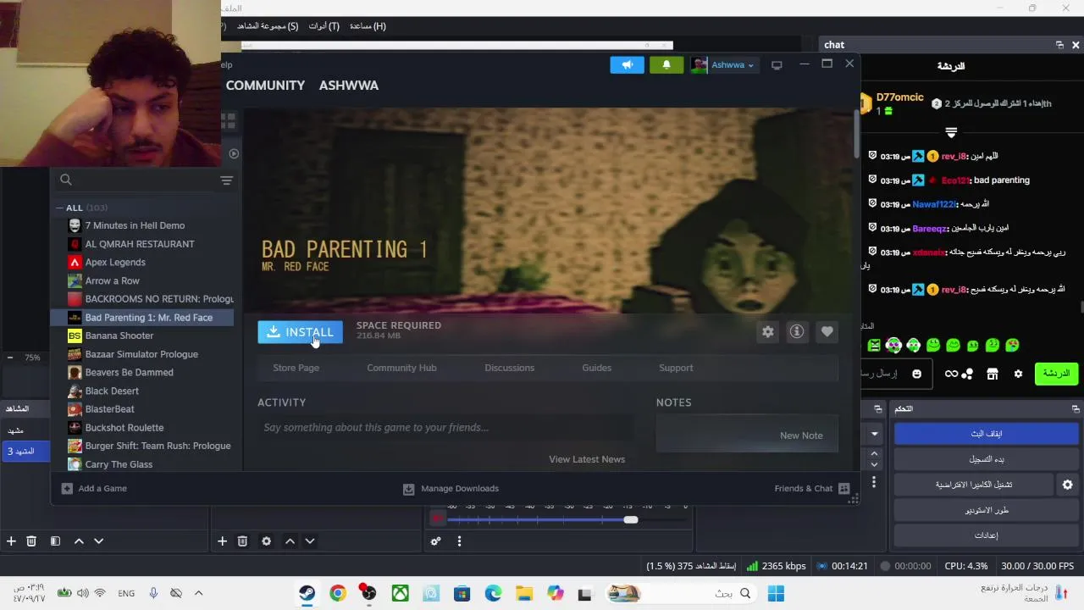Open audio mixer advanced properties gears

(x=435, y=541)
